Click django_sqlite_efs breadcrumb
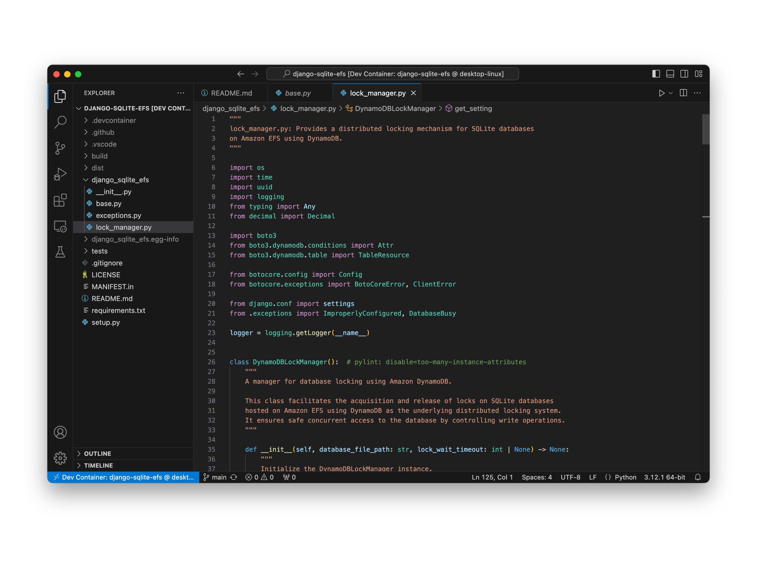Screen dimensions: 757x567 click(x=231, y=108)
